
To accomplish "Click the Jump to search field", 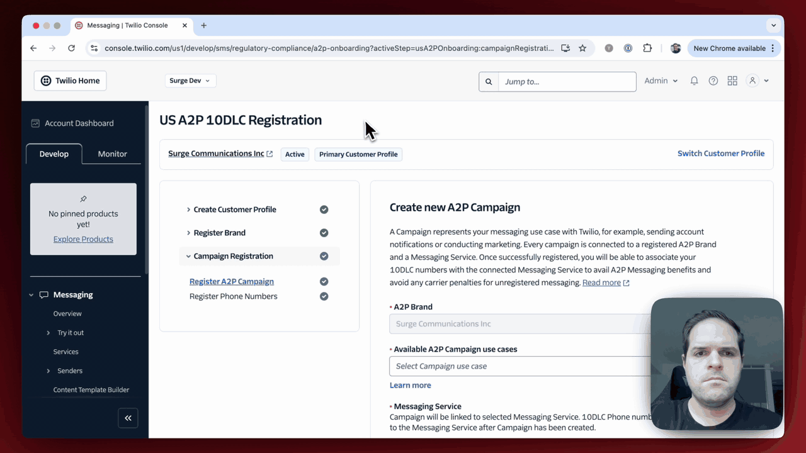I will [x=567, y=82].
